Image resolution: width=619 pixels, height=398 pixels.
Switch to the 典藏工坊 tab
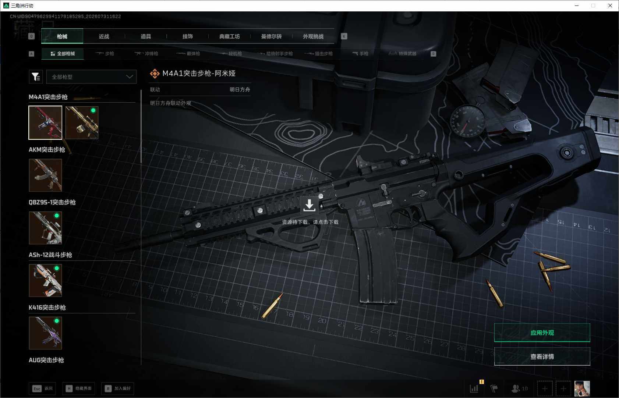pyautogui.click(x=230, y=36)
